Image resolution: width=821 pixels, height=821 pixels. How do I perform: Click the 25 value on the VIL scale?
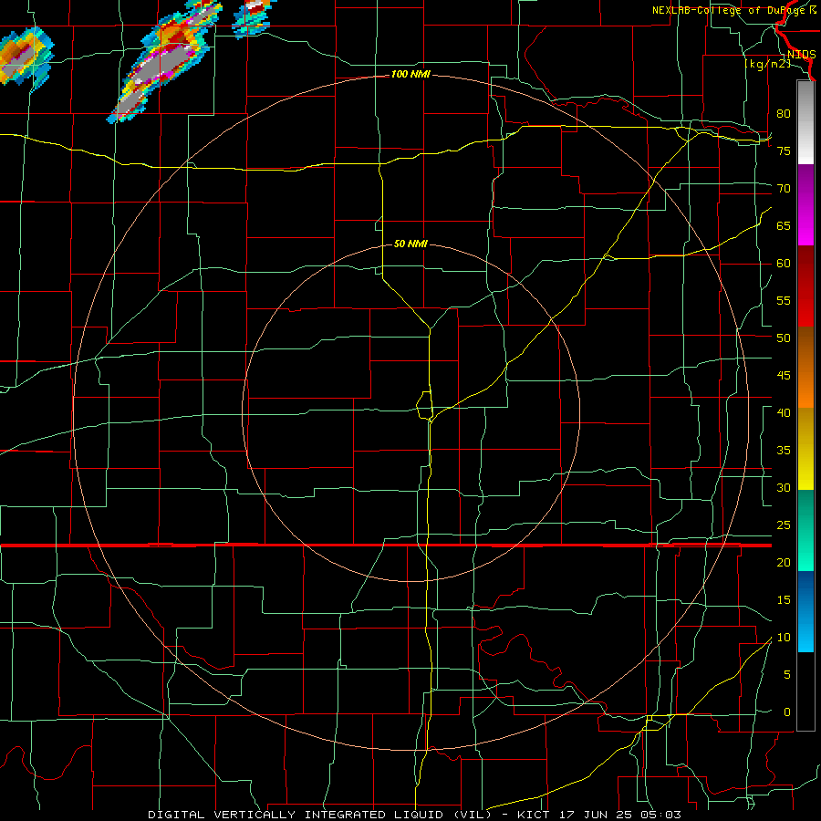(784, 525)
